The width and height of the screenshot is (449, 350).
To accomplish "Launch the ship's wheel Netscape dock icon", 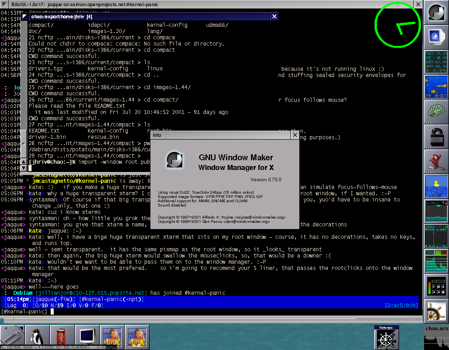I will click(437, 311).
